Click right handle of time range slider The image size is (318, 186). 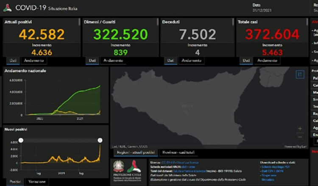pyautogui.click(x=100, y=140)
